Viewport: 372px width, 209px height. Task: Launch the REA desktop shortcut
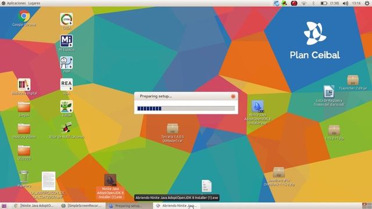click(x=66, y=85)
